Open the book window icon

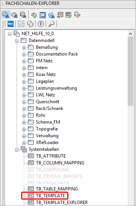43,15
